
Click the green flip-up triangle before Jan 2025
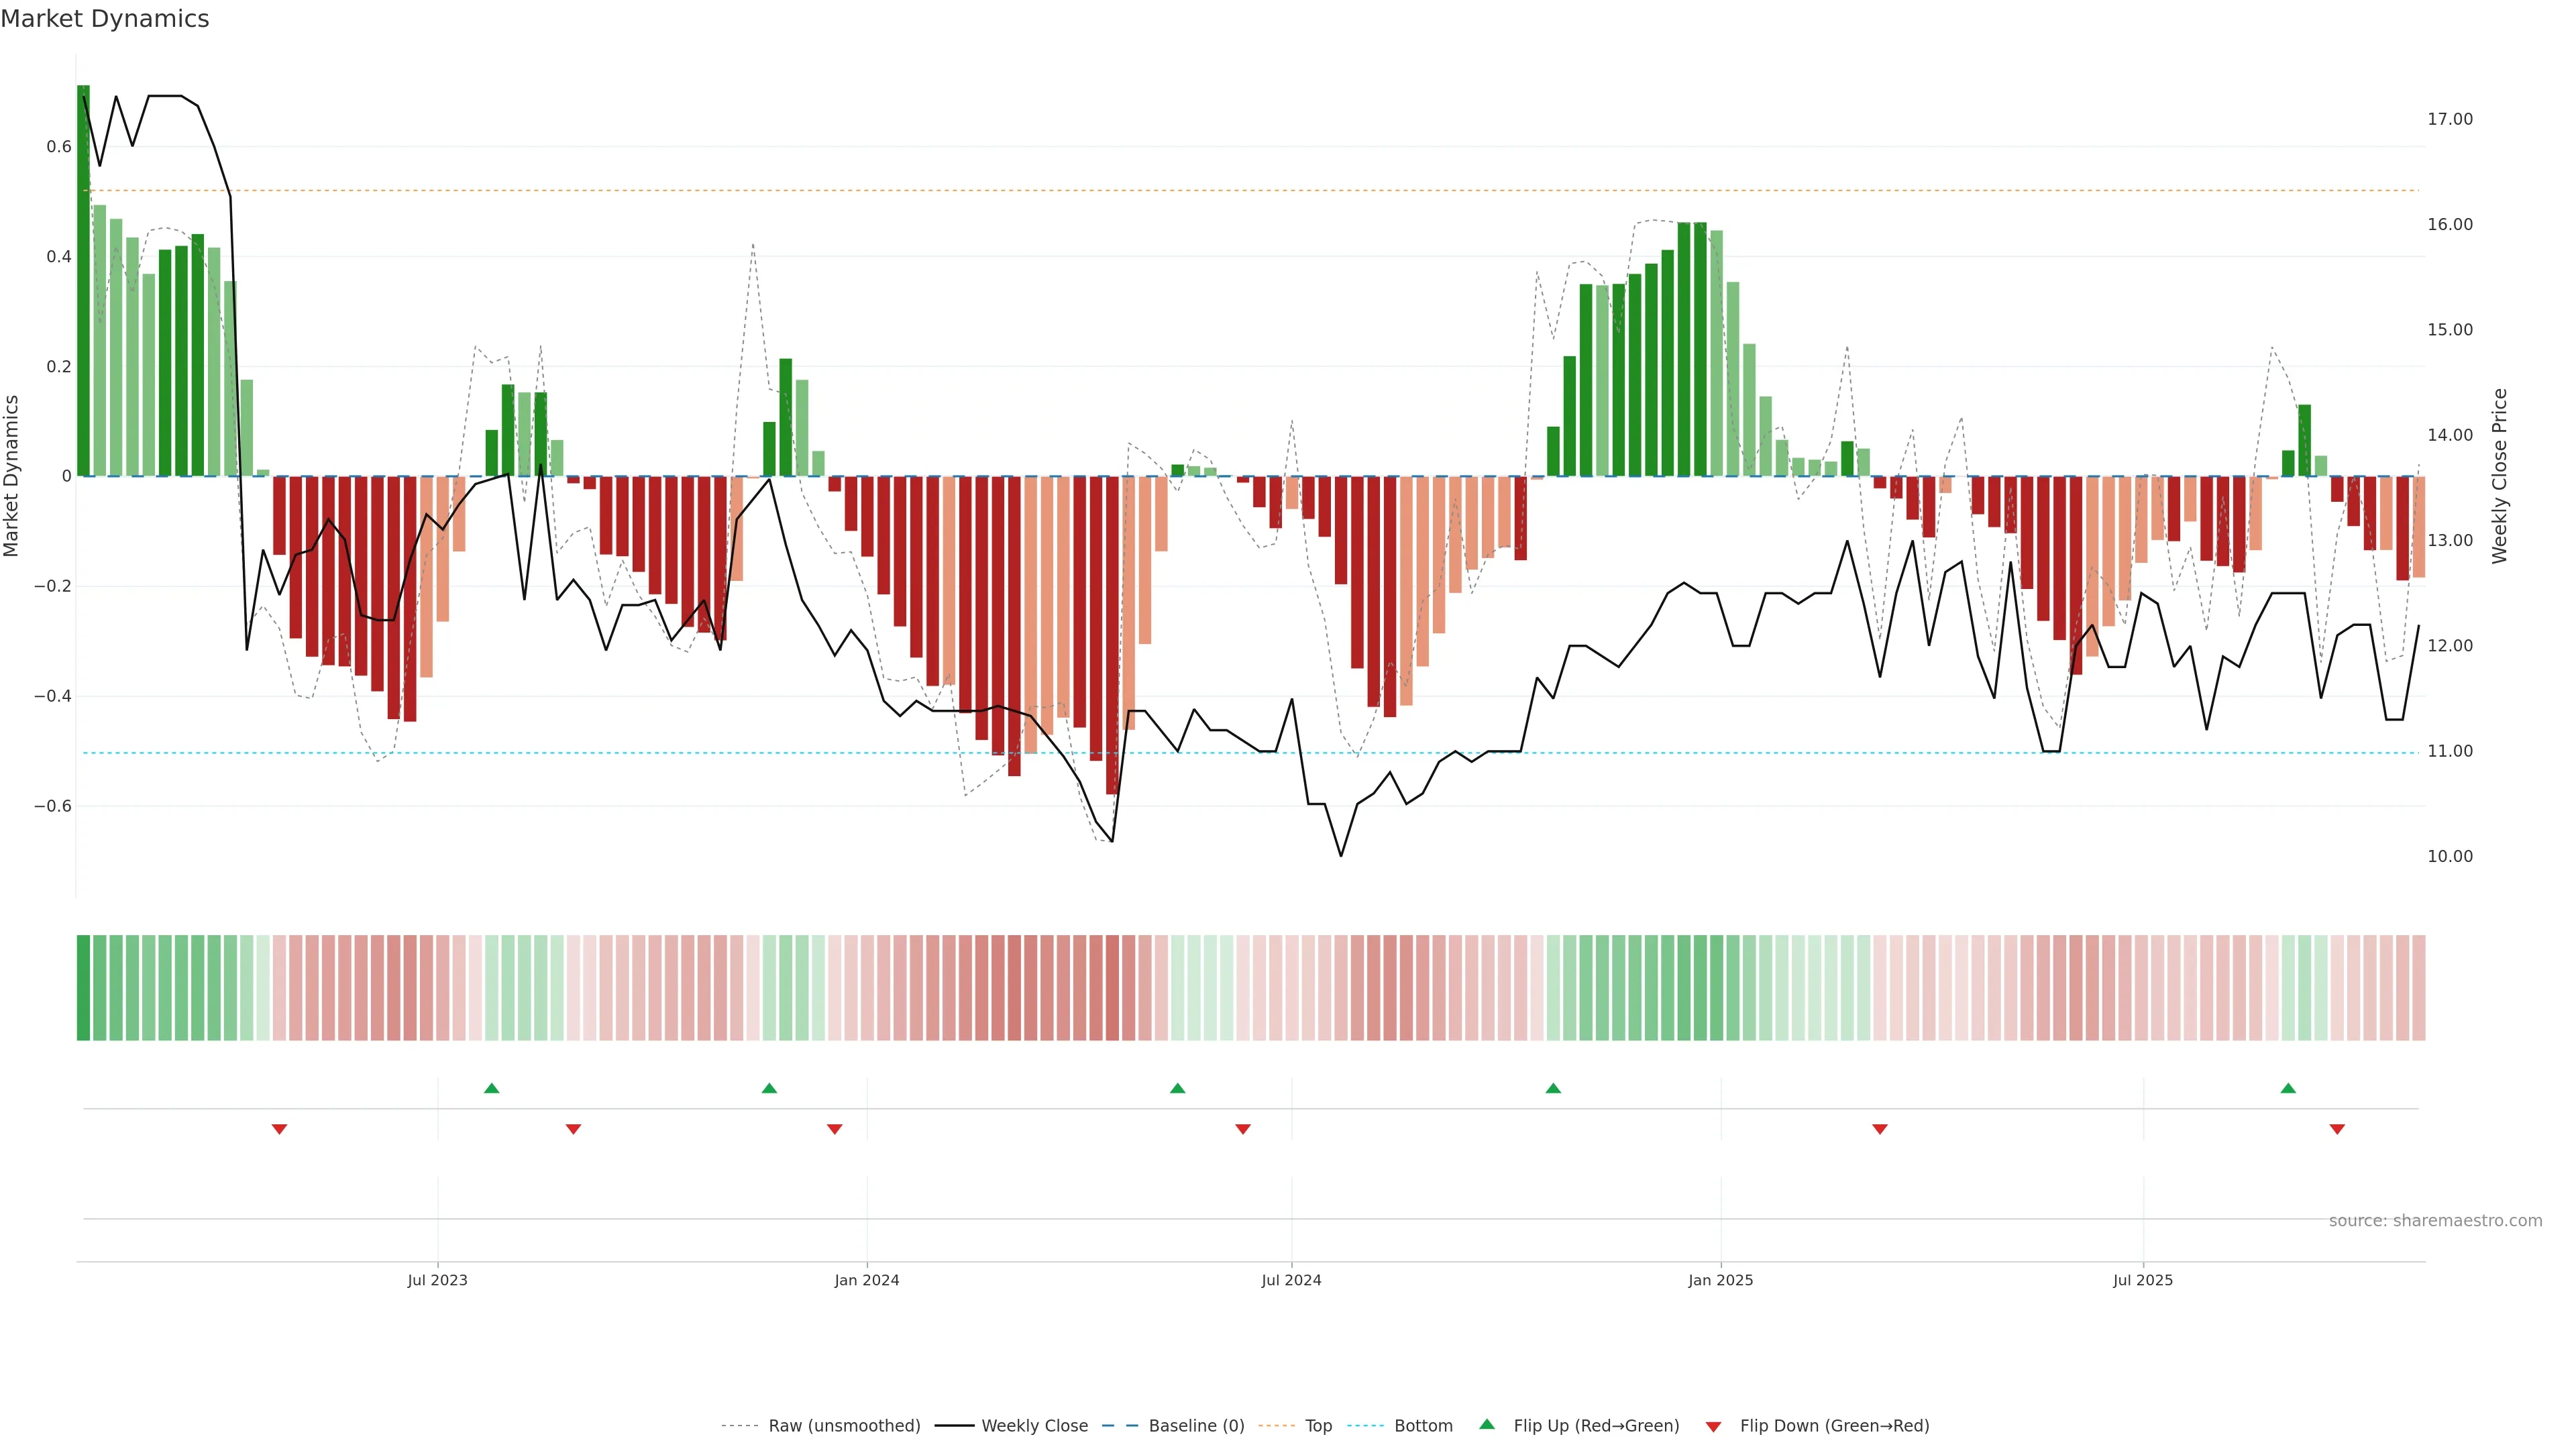tap(1553, 1088)
